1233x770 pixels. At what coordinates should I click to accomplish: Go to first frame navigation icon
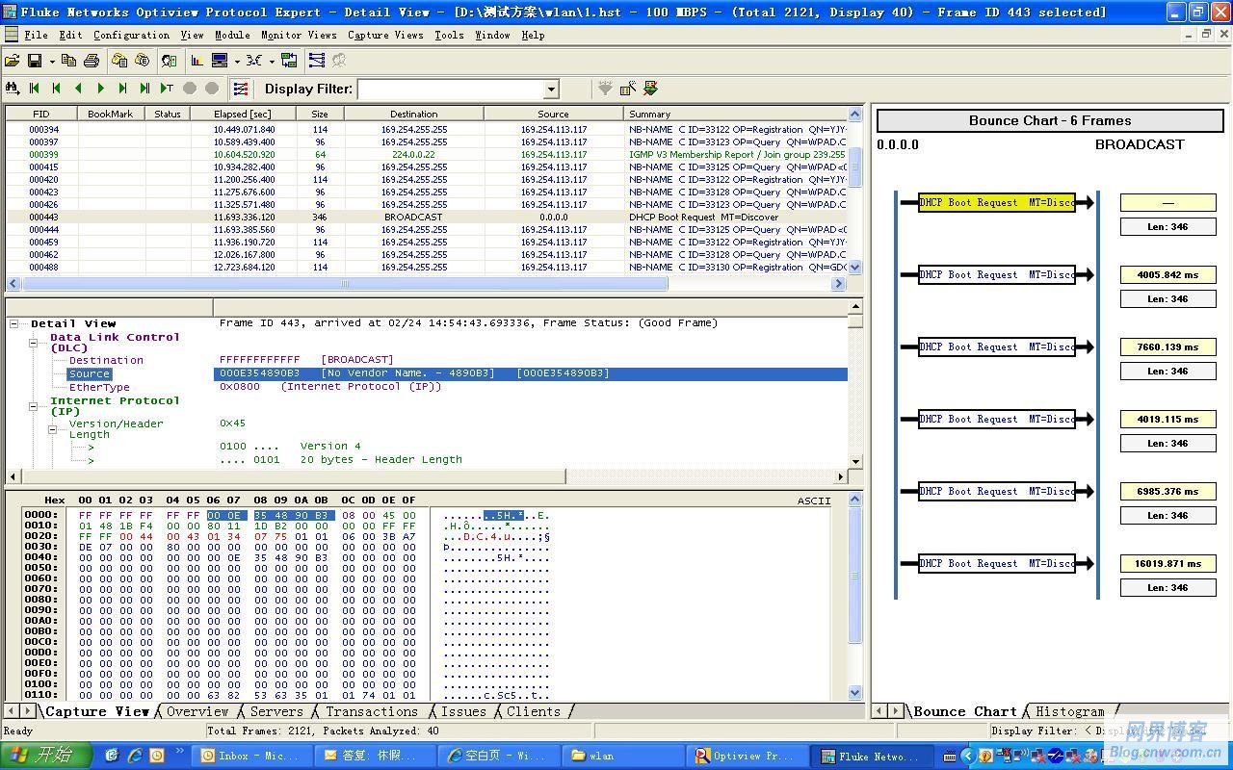tap(35, 89)
